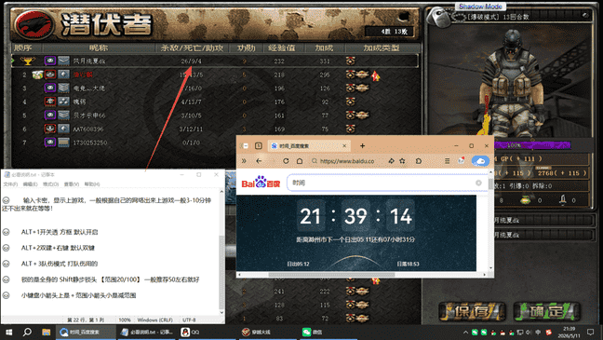Click Notepad scrollbar down arrow

(x=221, y=312)
